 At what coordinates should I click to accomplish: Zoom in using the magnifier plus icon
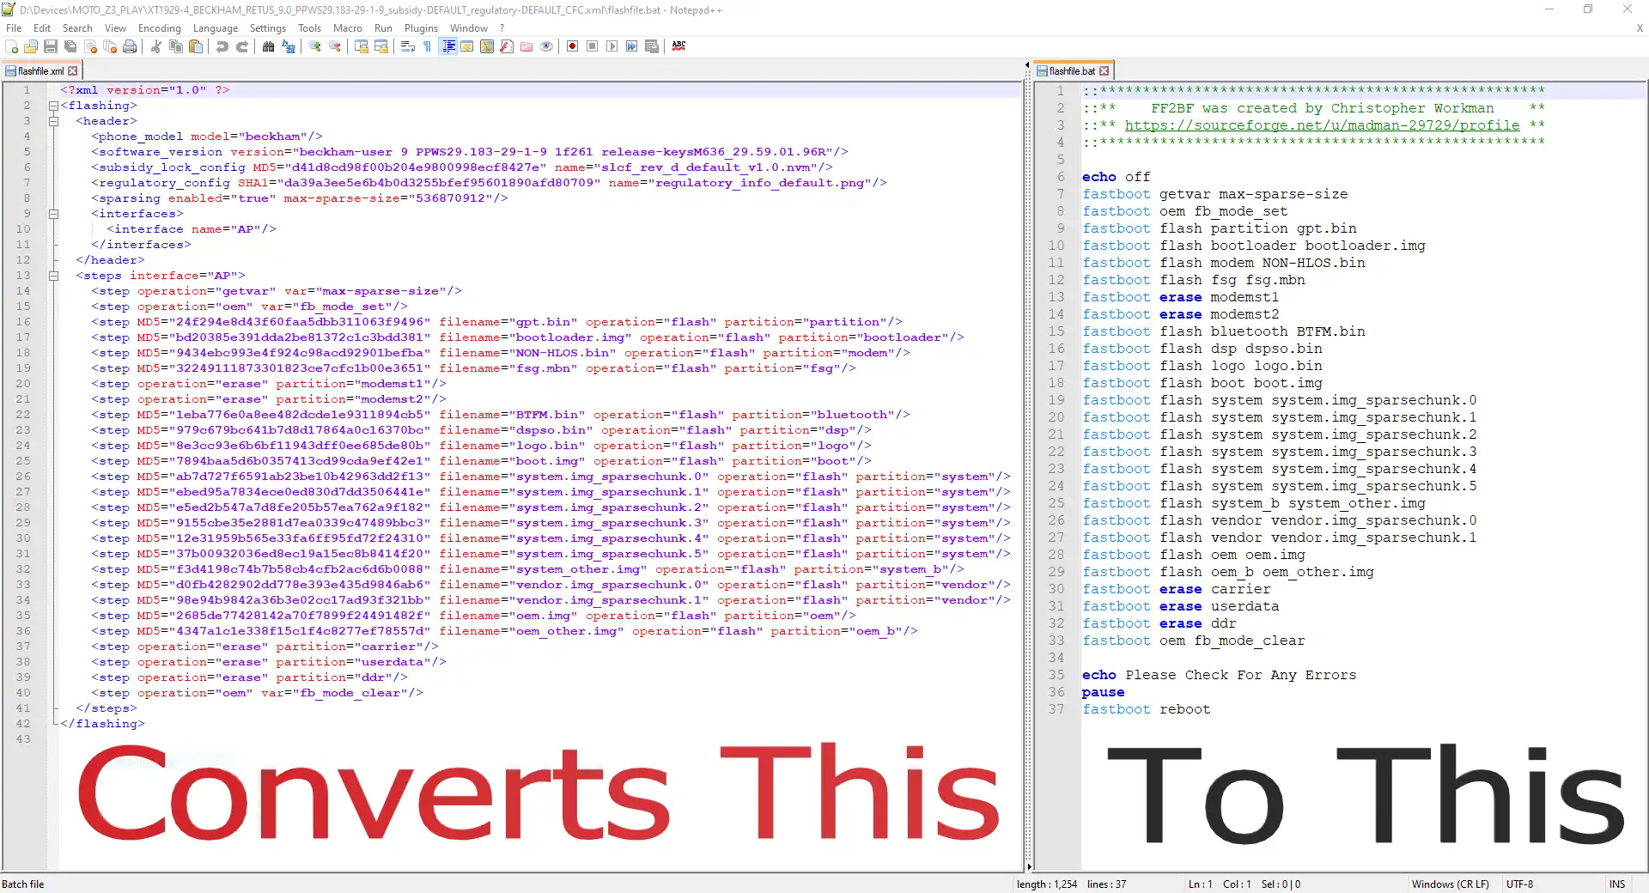pos(315,46)
